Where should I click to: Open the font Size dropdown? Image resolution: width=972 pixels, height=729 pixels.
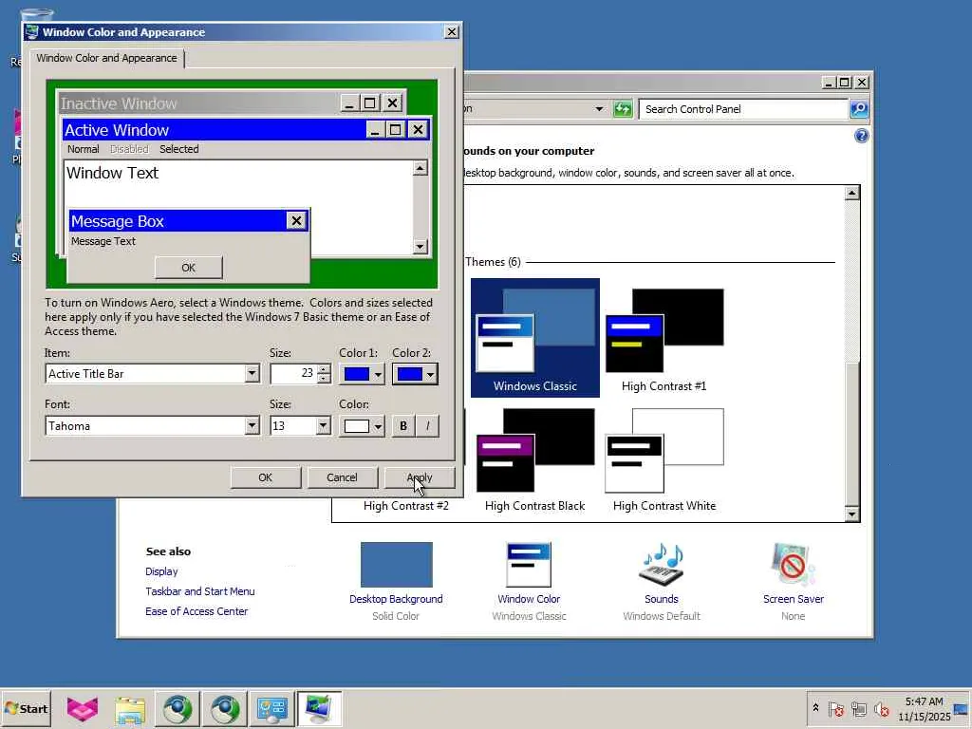coord(323,425)
